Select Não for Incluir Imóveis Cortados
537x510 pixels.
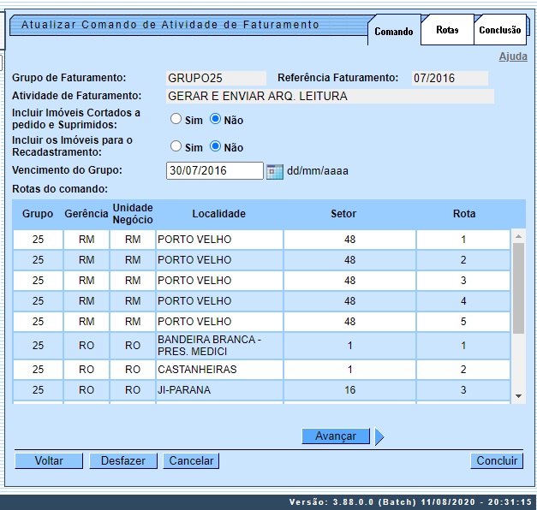pyautogui.click(x=216, y=120)
